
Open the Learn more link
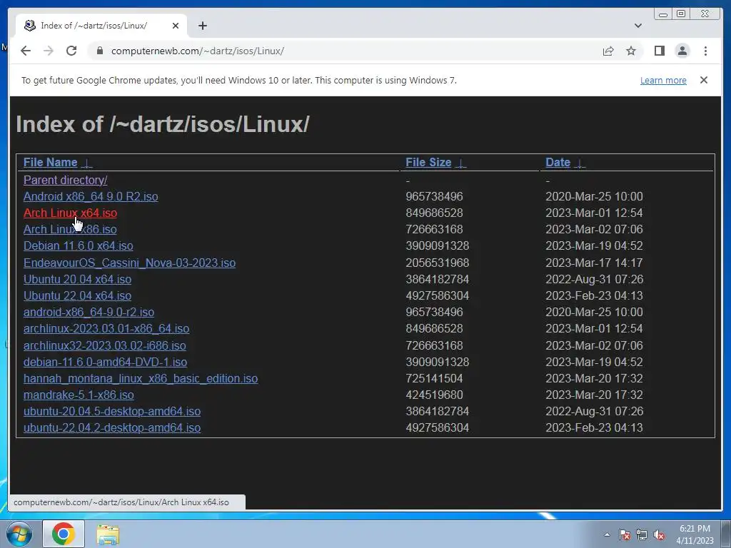pos(663,80)
